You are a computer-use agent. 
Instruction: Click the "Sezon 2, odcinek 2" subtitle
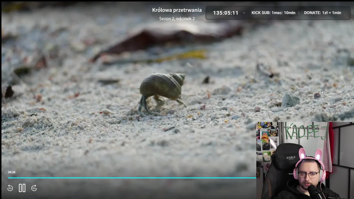click(x=177, y=19)
